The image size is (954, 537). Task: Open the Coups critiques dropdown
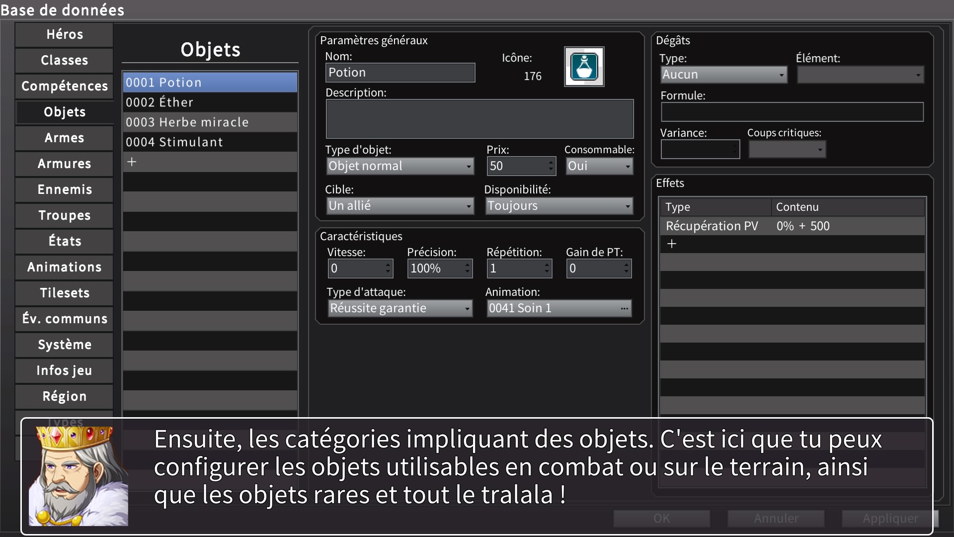pos(787,149)
